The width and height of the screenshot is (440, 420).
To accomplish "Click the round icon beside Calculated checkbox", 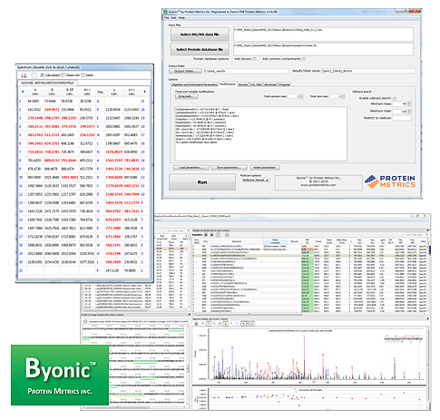I will click(x=34, y=75).
